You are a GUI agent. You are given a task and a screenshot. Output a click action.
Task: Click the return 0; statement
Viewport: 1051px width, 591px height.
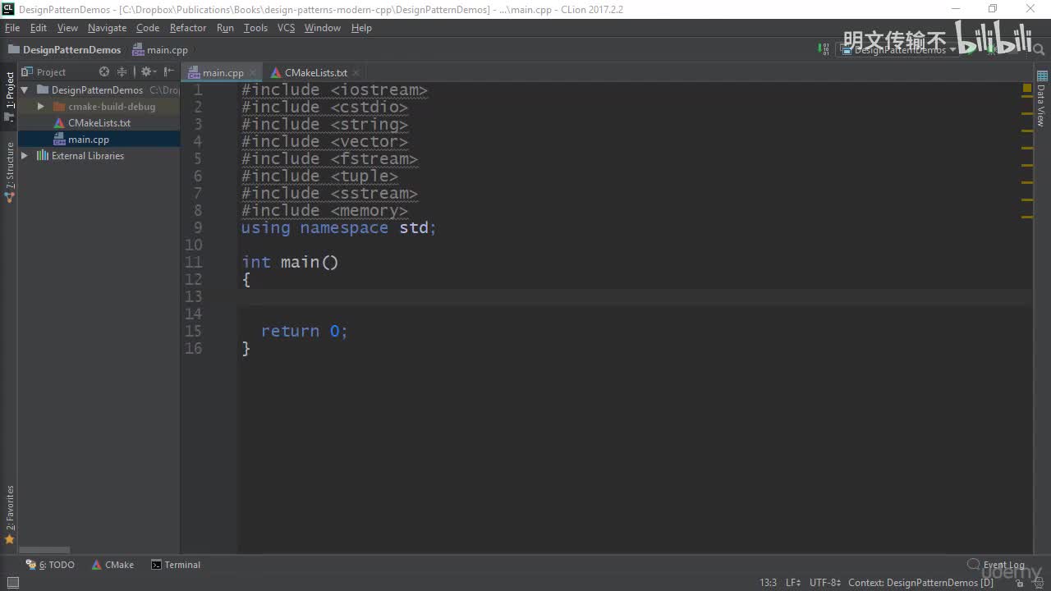(305, 331)
